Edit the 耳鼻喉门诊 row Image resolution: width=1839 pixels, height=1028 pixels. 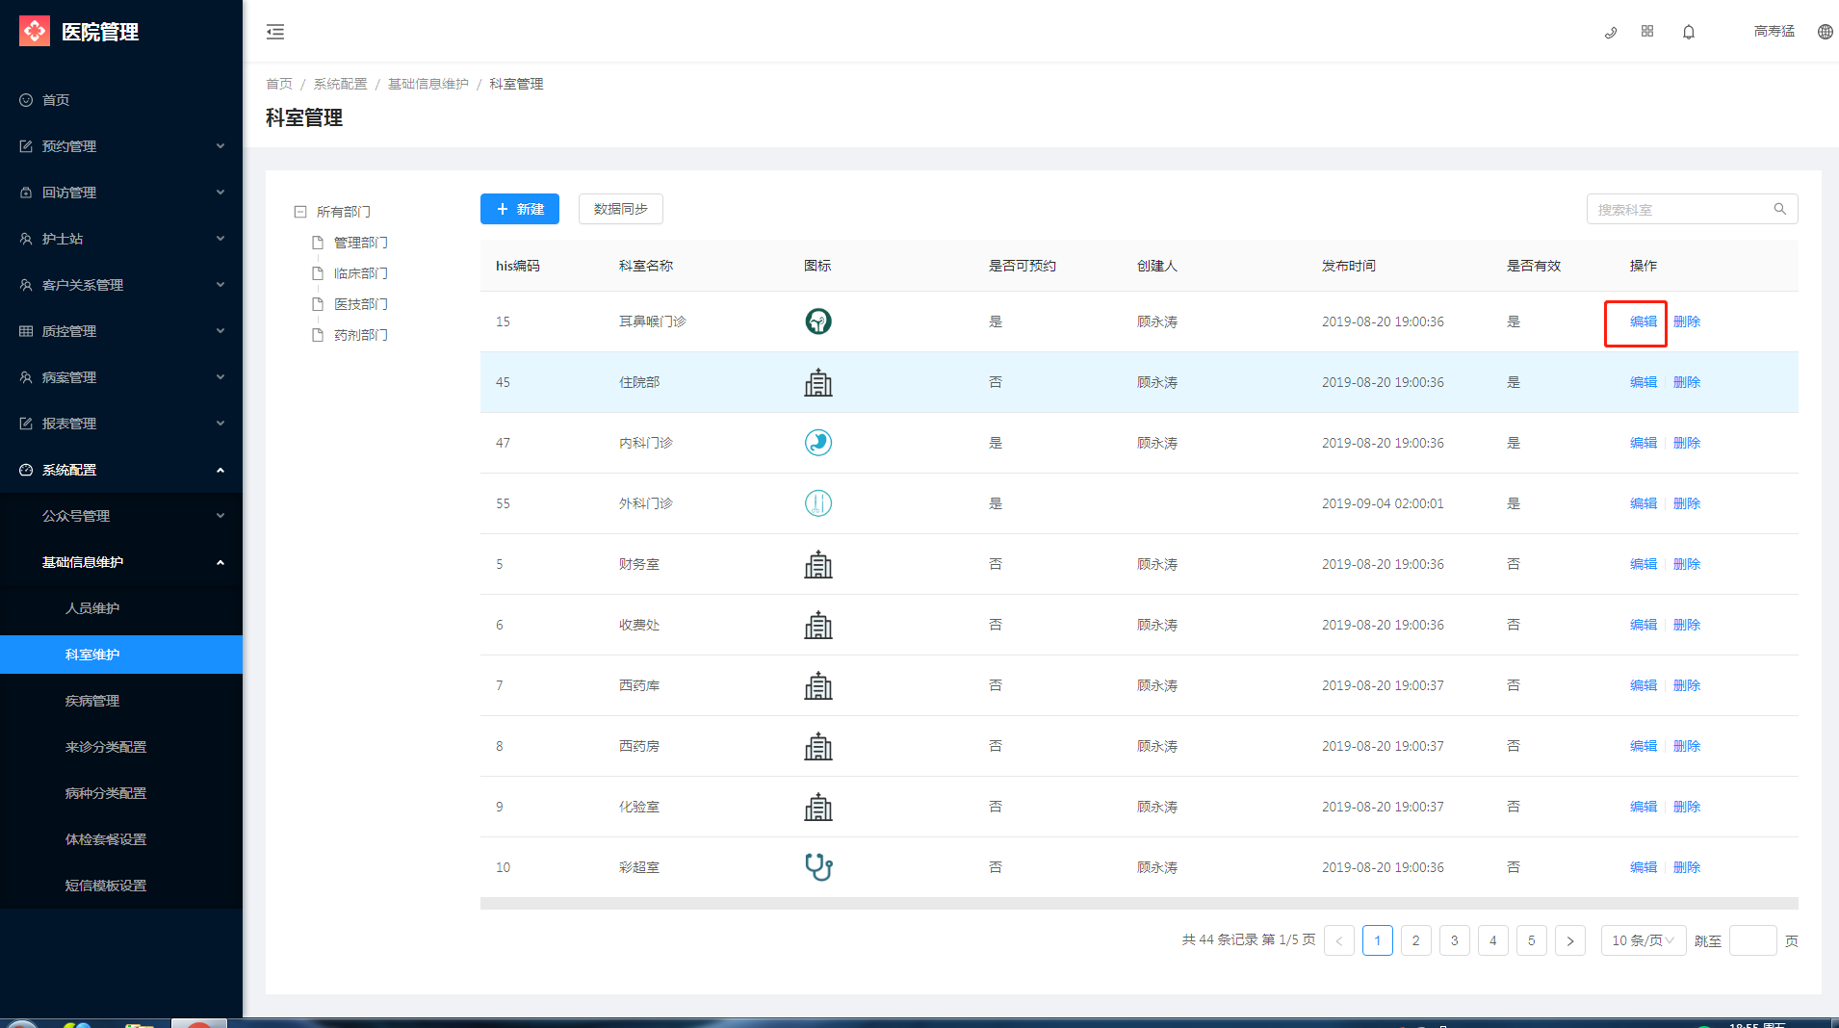[1644, 321]
